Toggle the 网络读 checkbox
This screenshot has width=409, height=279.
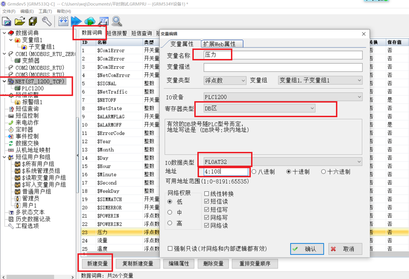pos(207,225)
